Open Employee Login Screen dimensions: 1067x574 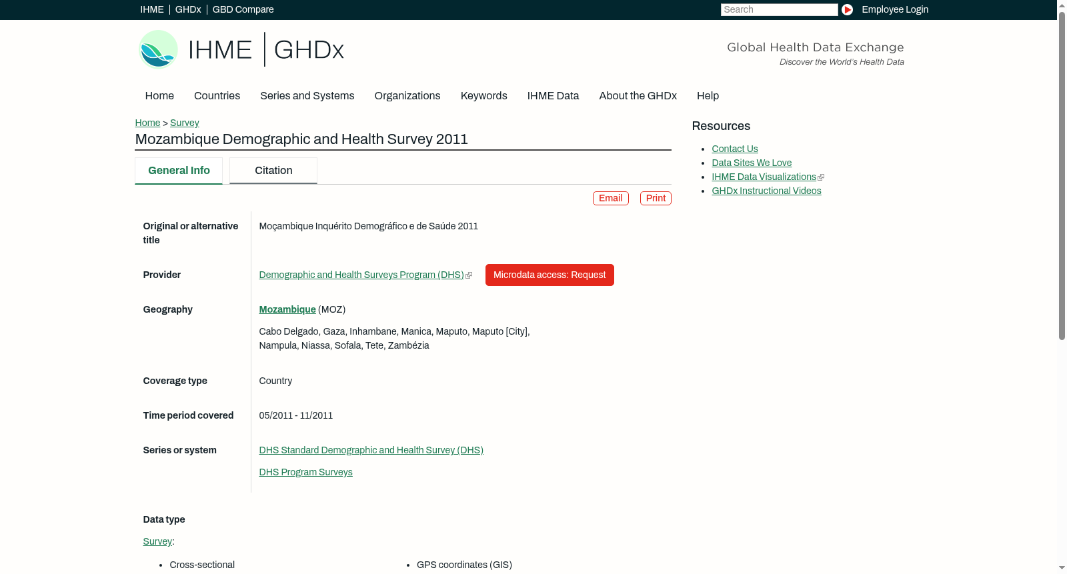(895, 9)
